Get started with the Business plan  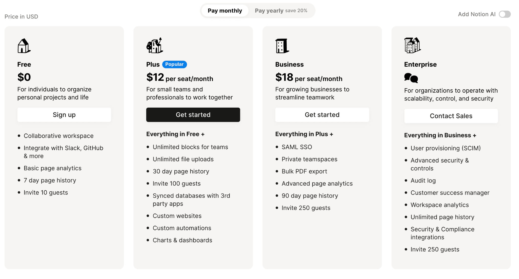[322, 115]
